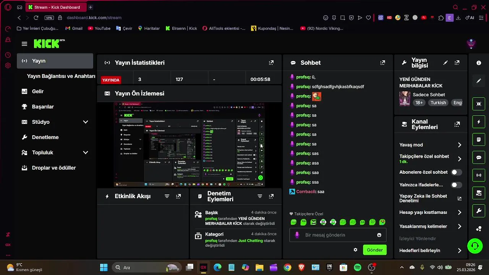The width and height of the screenshot is (489, 275).
Task: Switch to Stream - Kick Dashboard browser tab
Action: [55, 7]
